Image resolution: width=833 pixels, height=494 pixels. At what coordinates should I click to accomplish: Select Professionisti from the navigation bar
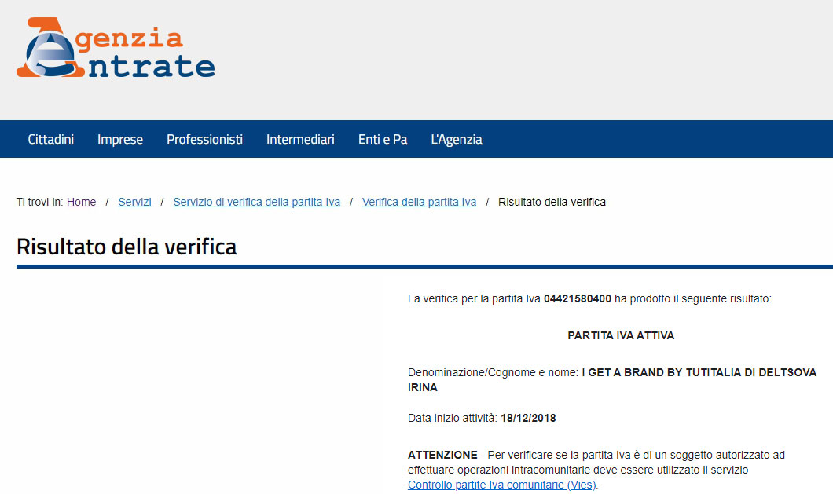pyautogui.click(x=204, y=139)
